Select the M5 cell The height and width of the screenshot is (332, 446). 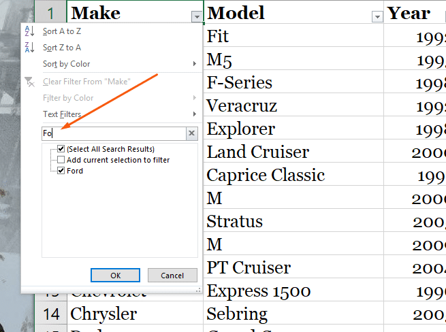293,59
